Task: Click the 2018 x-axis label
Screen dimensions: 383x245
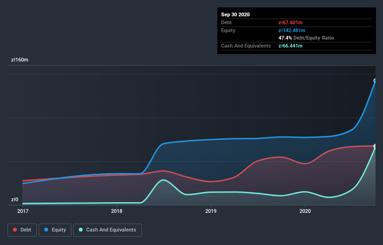Action: [117, 211]
